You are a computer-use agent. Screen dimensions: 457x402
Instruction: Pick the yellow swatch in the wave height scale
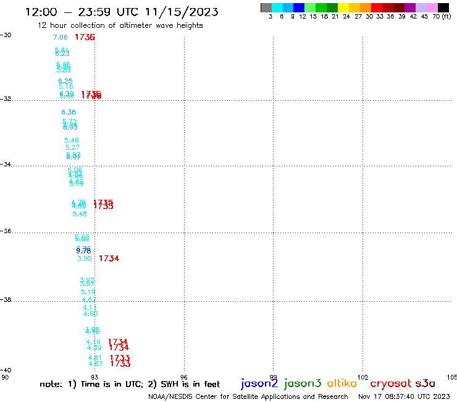click(x=343, y=7)
